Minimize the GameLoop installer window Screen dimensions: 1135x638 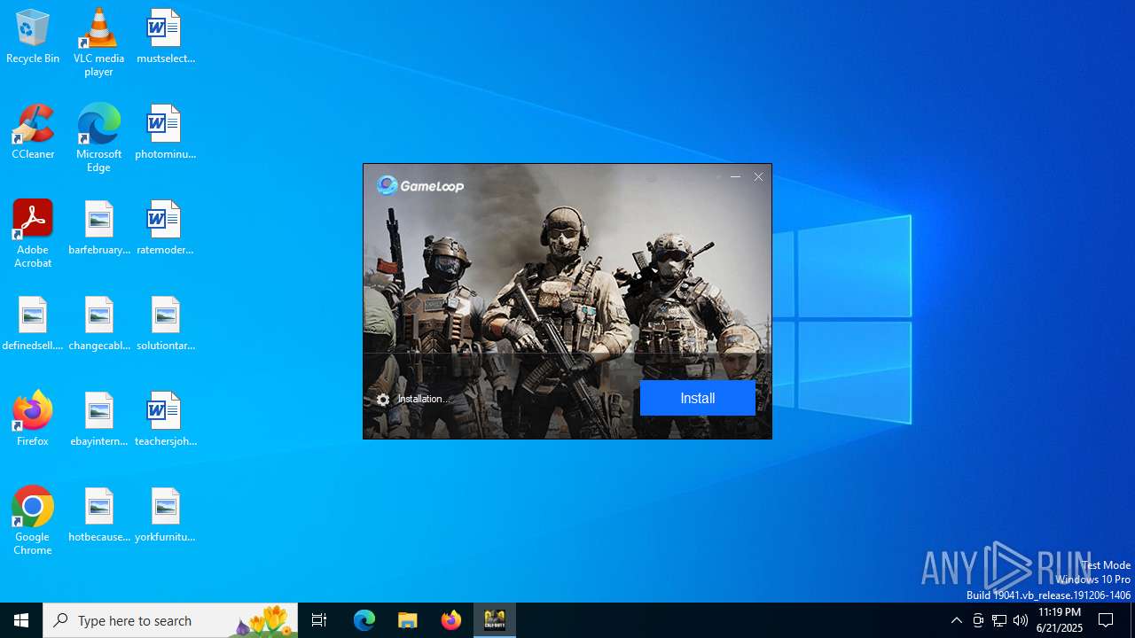pos(735,177)
